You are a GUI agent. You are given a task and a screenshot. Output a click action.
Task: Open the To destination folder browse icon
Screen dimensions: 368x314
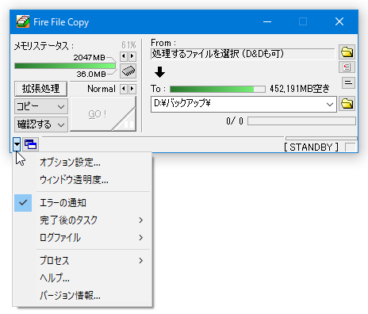point(347,104)
